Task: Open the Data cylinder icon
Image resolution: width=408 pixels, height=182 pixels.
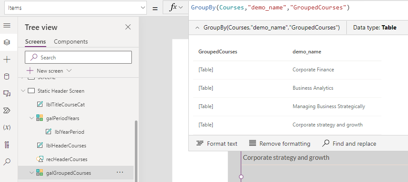Action: 7,76
